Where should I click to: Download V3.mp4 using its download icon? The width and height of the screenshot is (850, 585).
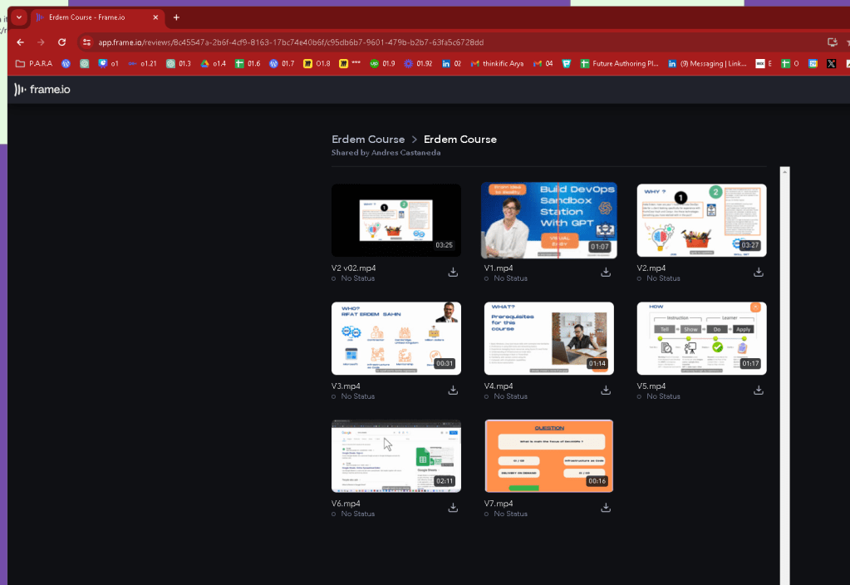(453, 391)
